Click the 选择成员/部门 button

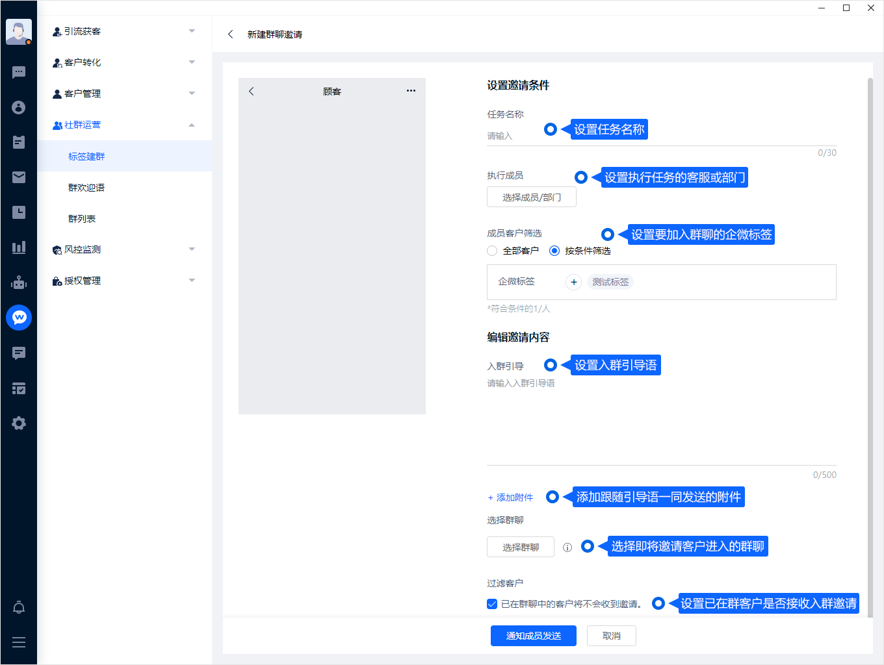532,197
